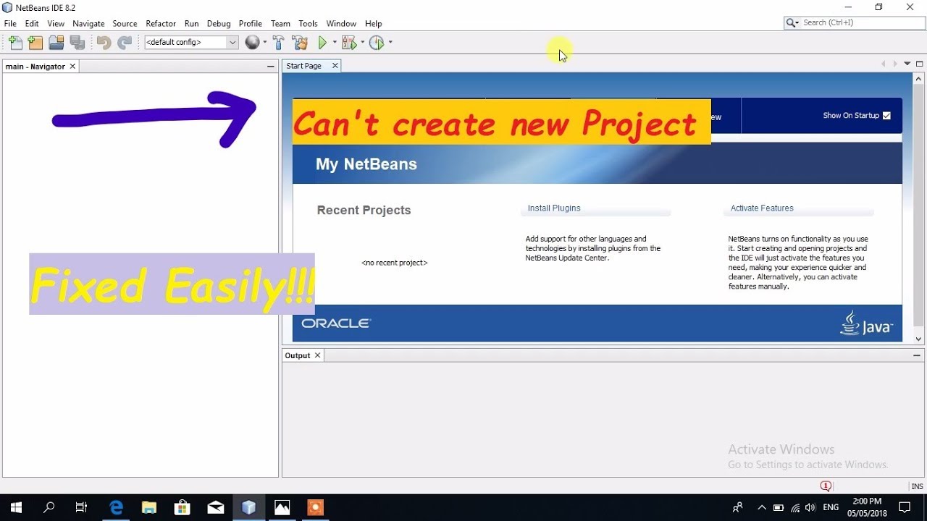Open the Window menu
This screenshot has width=927, height=521.
coord(341,24)
